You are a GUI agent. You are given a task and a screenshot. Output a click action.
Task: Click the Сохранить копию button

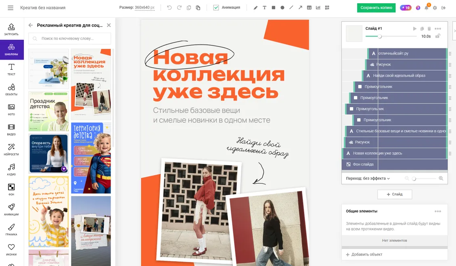click(x=376, y=8)
